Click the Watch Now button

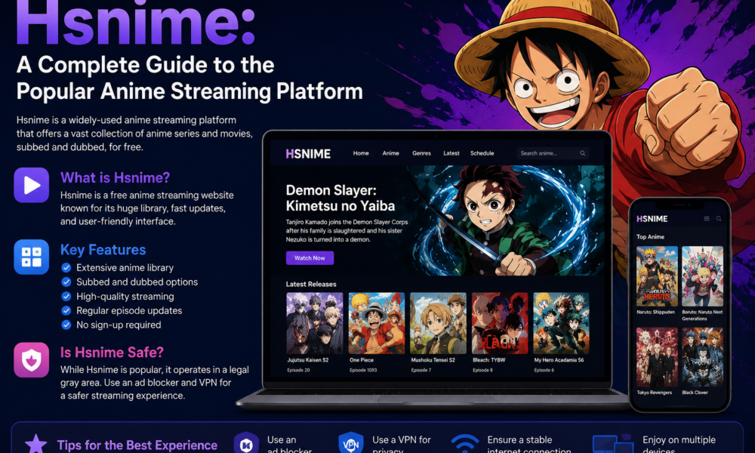pos(310,258)
